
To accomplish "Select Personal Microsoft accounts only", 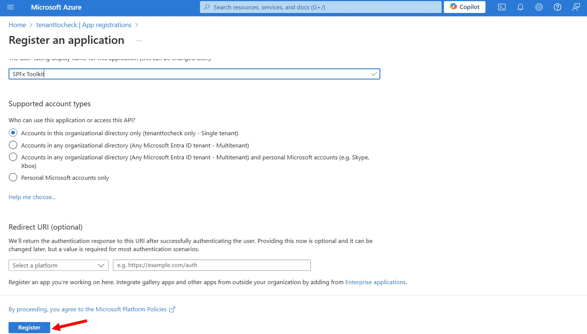I will (x=13, y=177).
